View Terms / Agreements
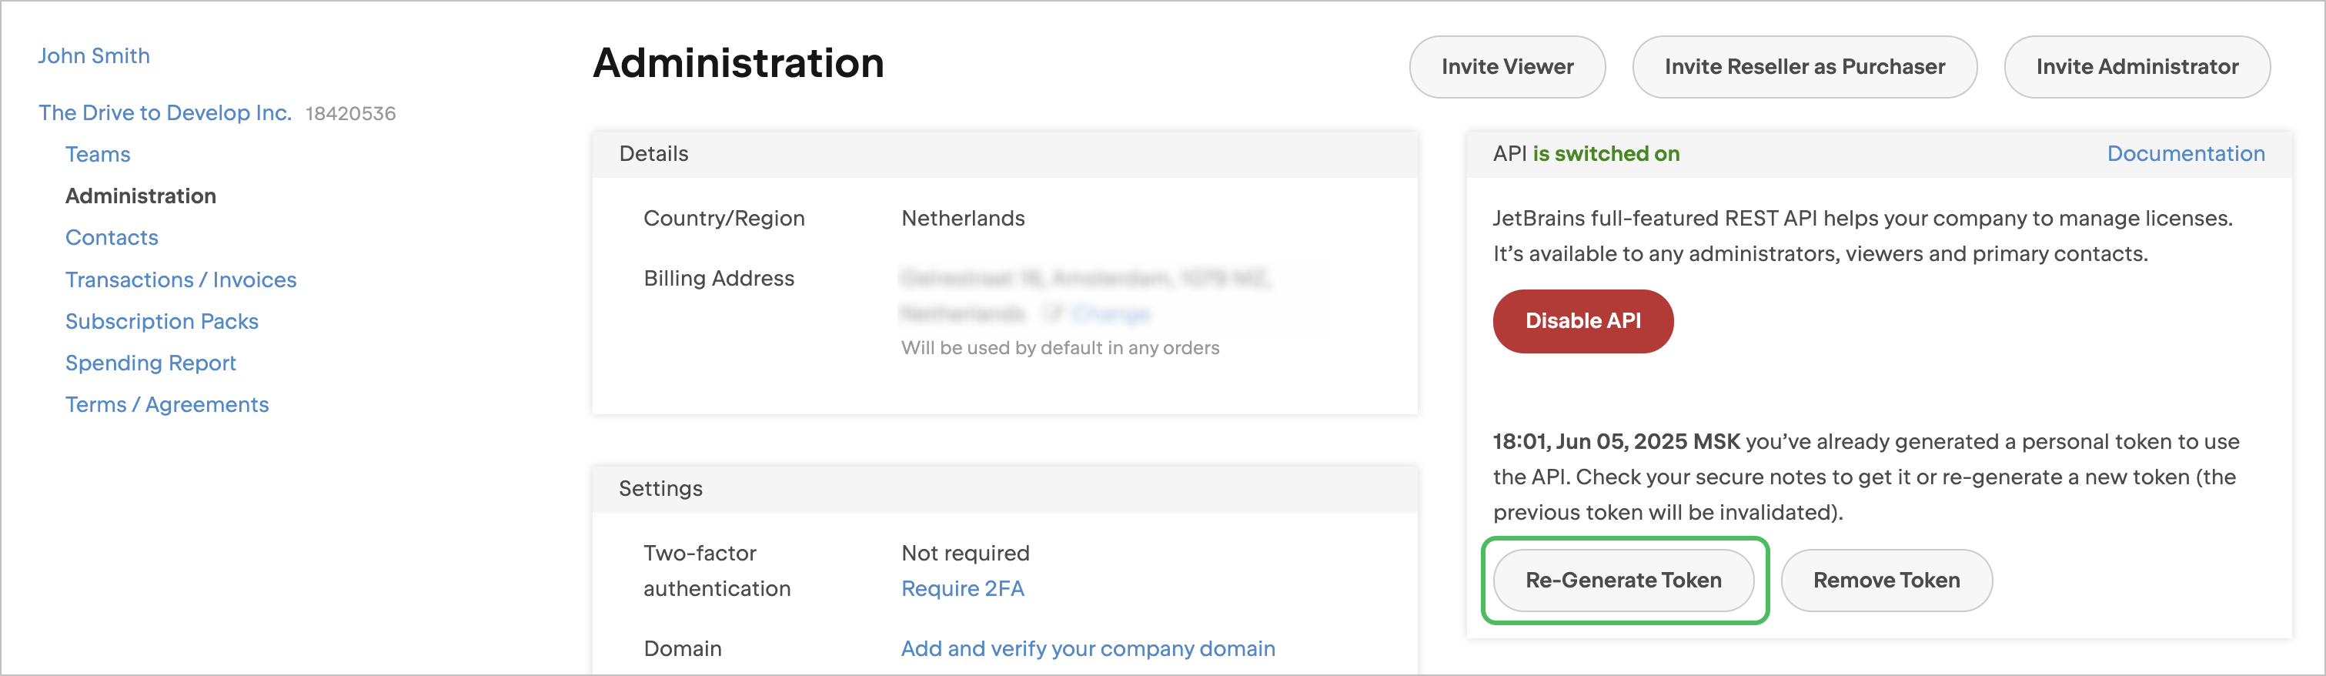 tap(166, 404)
